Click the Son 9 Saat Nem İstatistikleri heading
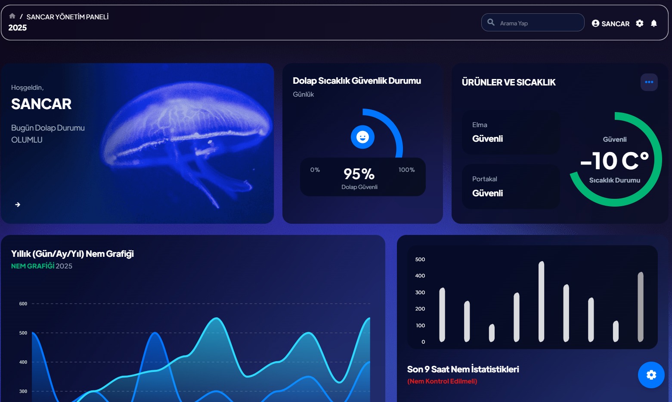This screenshot has width=672, height=402. (x=463, y=369)
